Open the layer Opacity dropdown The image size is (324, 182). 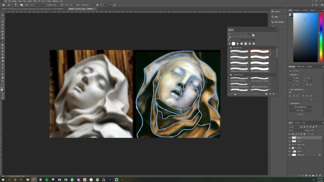point(316,130)
